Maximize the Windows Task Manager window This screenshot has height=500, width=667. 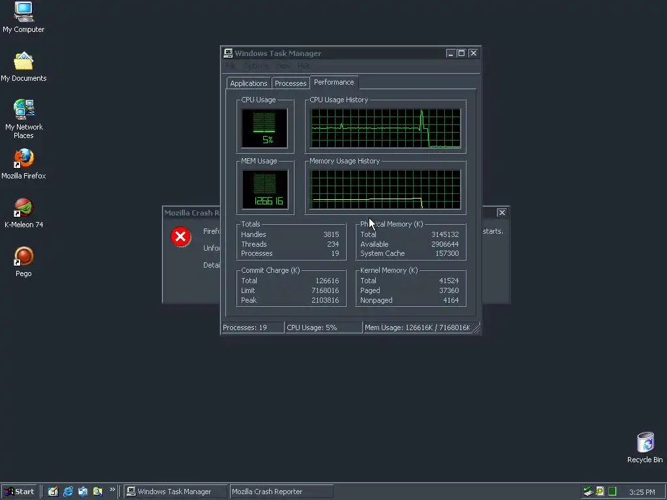[x=462, y=53]
